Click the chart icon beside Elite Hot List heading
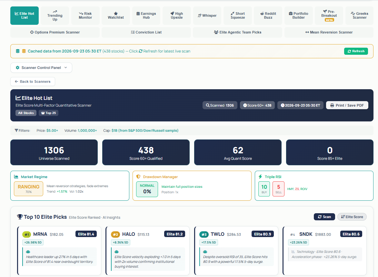The height and width of the screenshot is (277, 378). pyautogui.click(x=18, y=98)
